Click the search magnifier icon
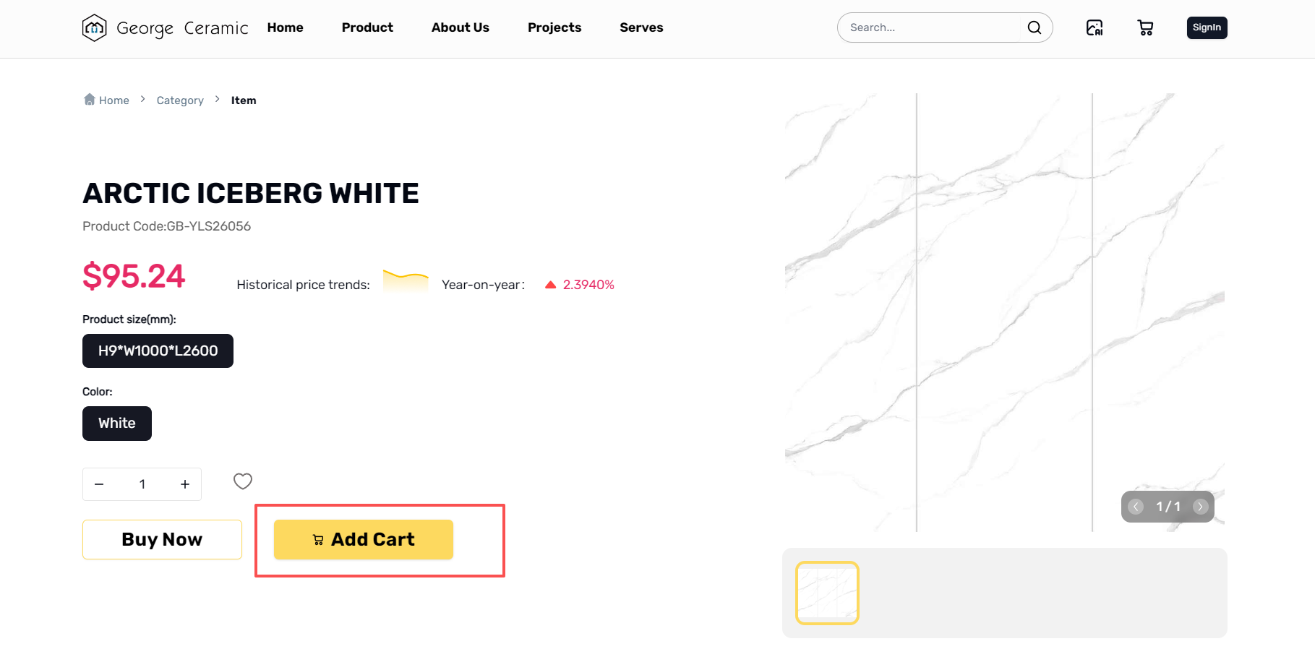 [x=1035, y=27]
